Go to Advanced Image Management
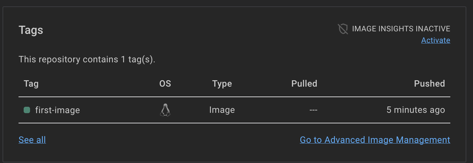Screen dimensions: 473x163 point(375,140)
